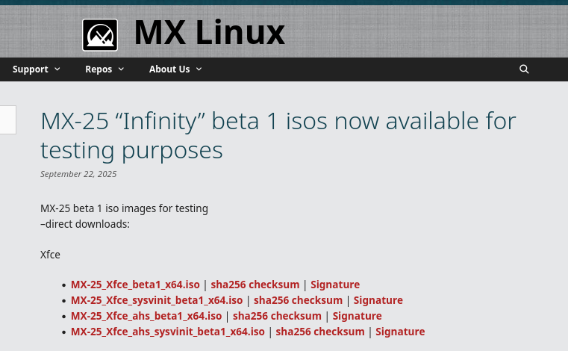Click the Xfce section label
The height and width of the screenshot is (351, 568).
point(50,255)
